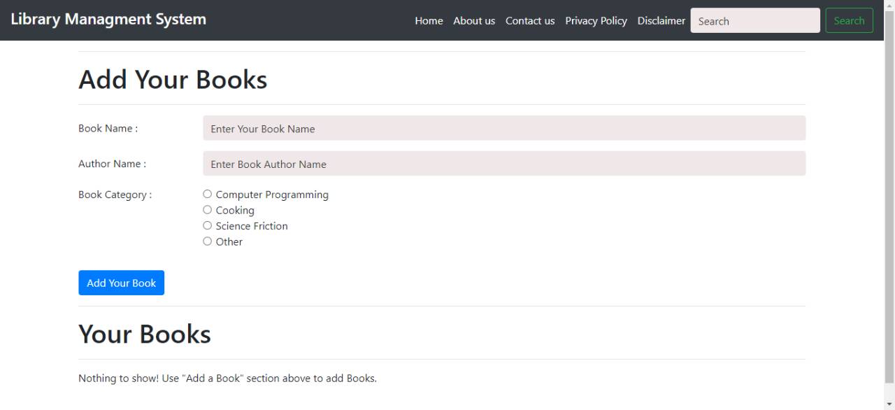This screenshot has height=410, width=895.
Task: Open the Home nav link
Action: tap(429, 21)
